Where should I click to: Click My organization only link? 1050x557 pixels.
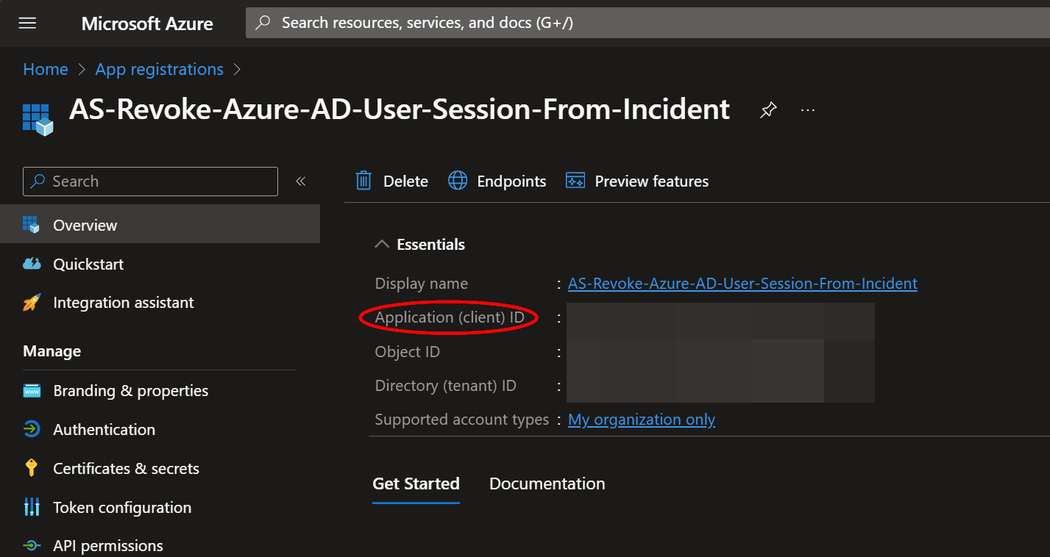pos(642,420)
